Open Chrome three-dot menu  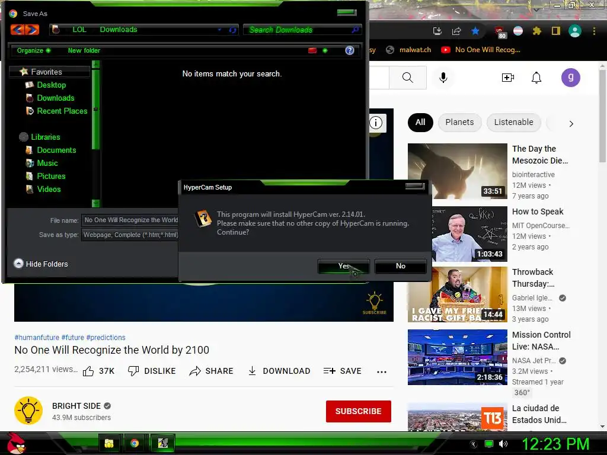click(594, 31)
